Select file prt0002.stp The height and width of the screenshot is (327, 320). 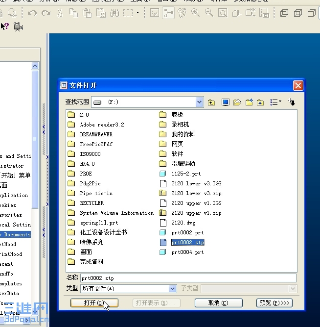(187, 242)
